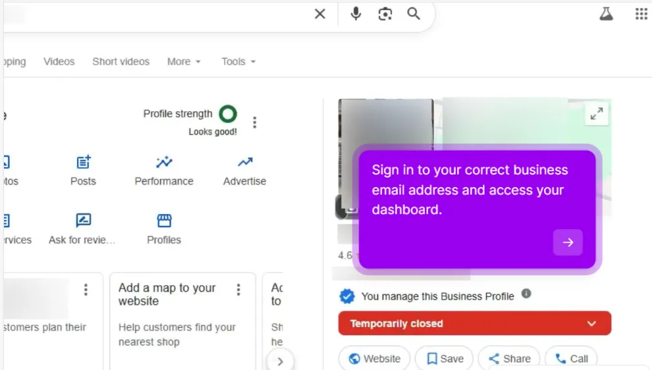Image resolution: width=652 pixels, height=370 pixels.
Task: Click the info icon next to Business Profile
Action: [526, 294]
